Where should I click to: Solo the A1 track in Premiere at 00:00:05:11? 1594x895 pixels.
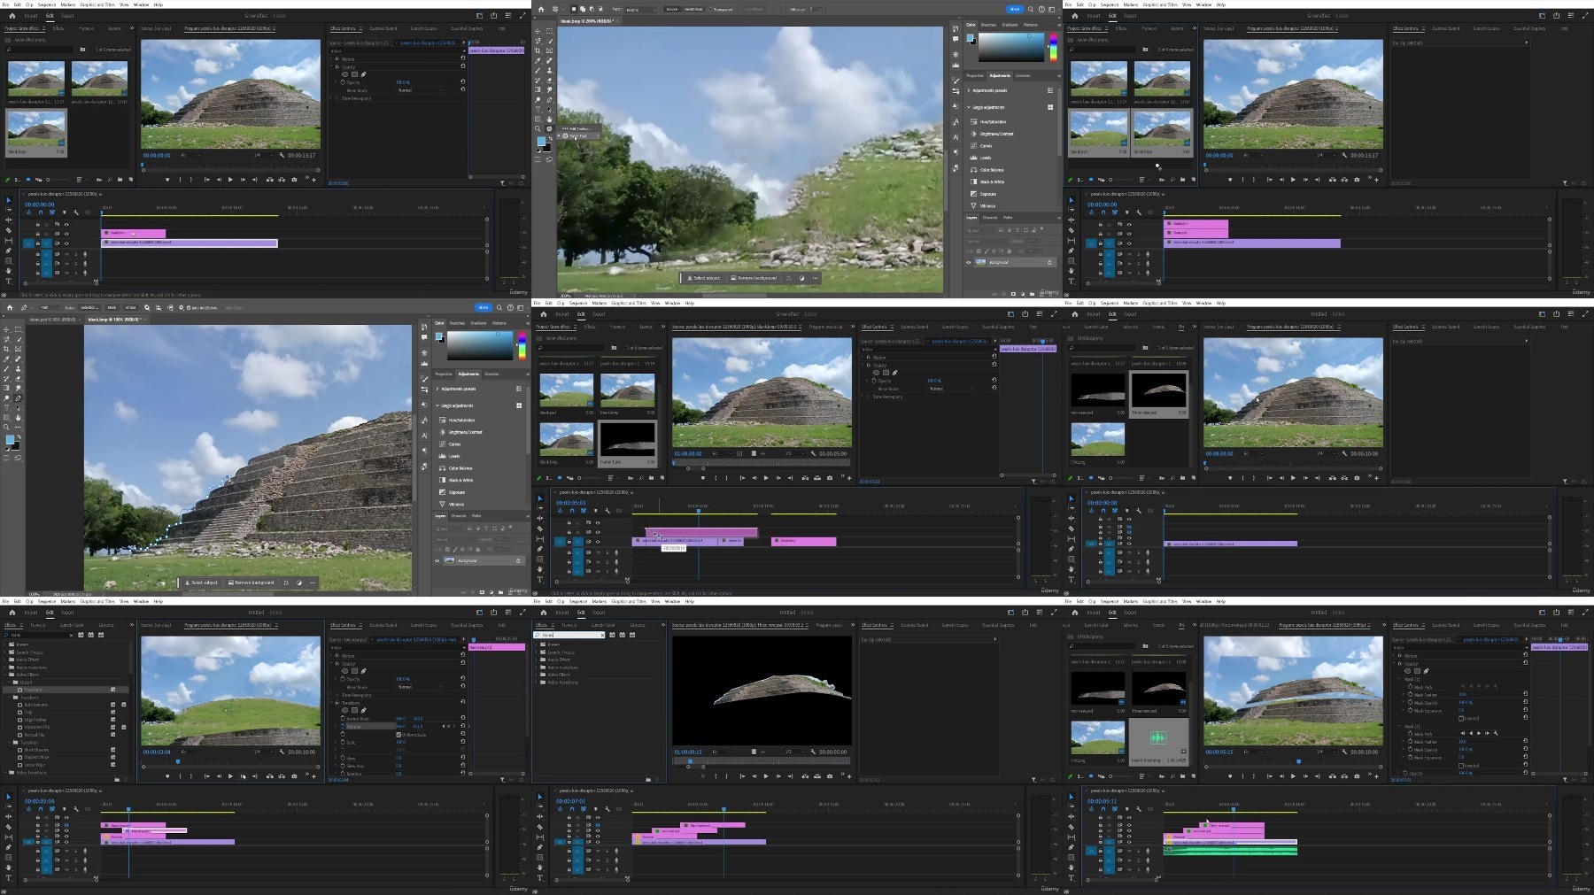pos(1139,851)
